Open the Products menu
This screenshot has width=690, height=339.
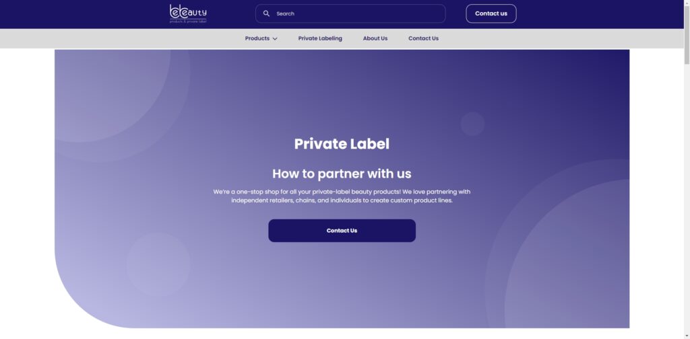[x=257, y=38]
